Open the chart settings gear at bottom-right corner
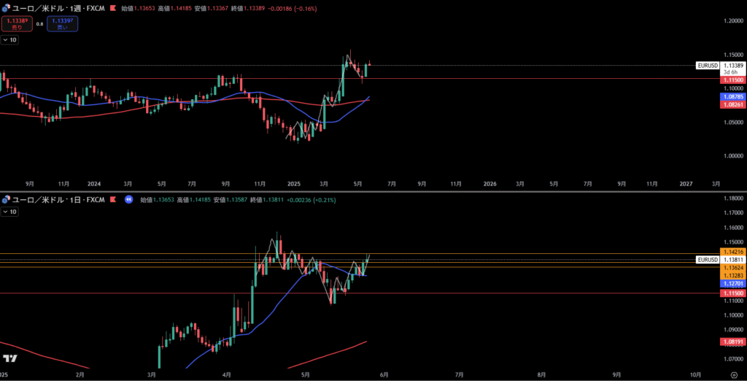 pos(733,375)
